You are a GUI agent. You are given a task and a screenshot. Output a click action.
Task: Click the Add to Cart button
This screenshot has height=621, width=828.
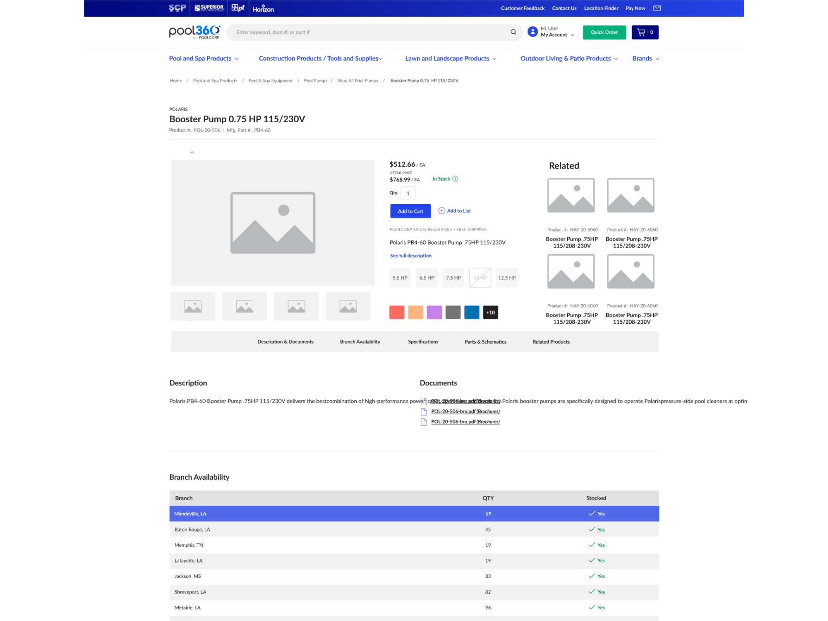(x=410, y=211)
